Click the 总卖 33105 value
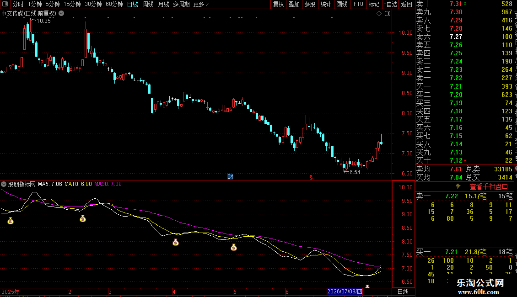The width and height of the screenshot is (517, 297). pos(503,169)
